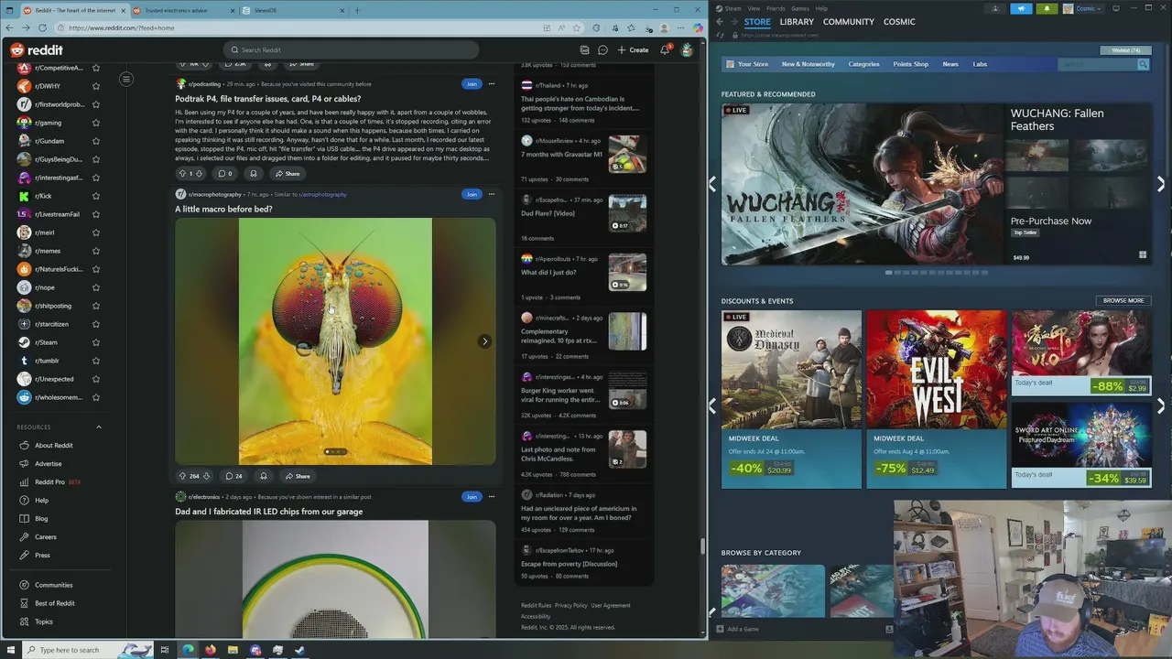The height and width of the screenshot is (659, 1172).
Task: Click the Steam store search magnifier
Action: coord(1143,64)
